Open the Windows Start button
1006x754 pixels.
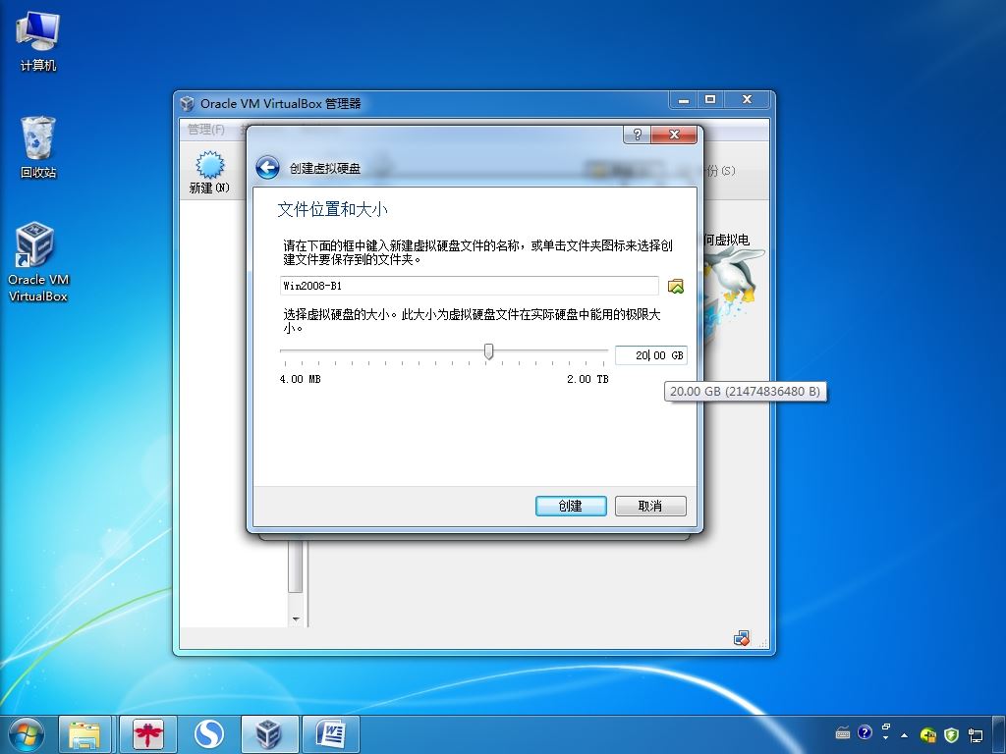[x=27, y=734]
